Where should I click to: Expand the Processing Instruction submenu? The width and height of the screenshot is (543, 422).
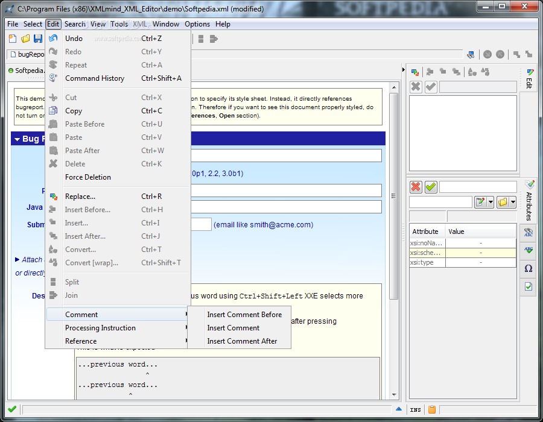click(x=117, y=327)
